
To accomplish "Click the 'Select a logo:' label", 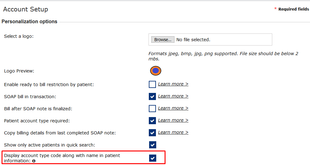I will (19, 36).
